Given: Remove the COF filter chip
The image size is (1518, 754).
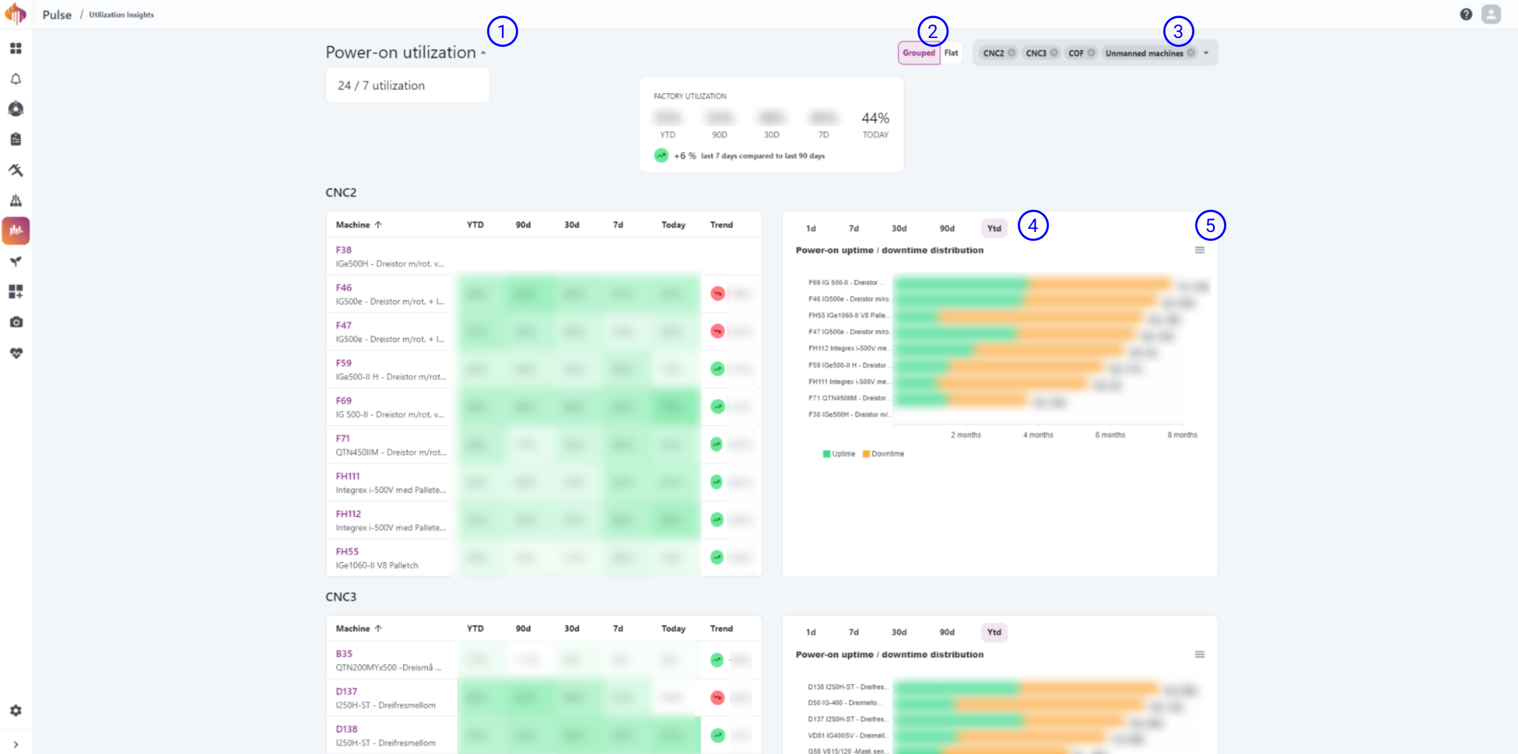Looking at the screenshot, I should point(1091,53).
